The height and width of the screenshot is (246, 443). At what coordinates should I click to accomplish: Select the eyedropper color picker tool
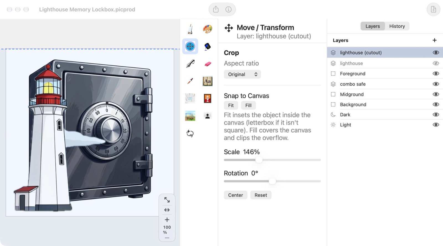click(190, 81)
